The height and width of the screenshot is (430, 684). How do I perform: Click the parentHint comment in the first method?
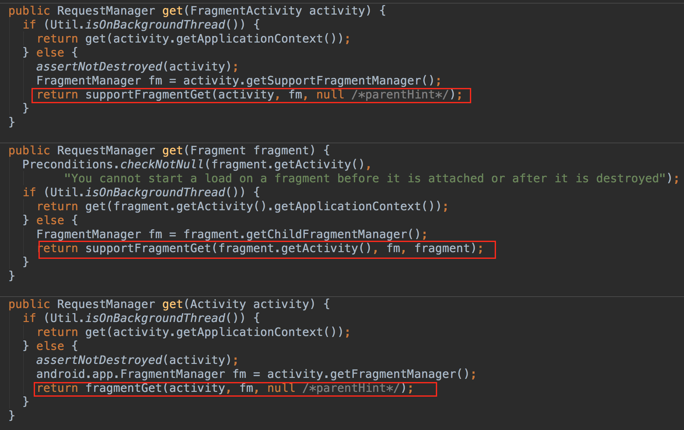tap(400, 95)
